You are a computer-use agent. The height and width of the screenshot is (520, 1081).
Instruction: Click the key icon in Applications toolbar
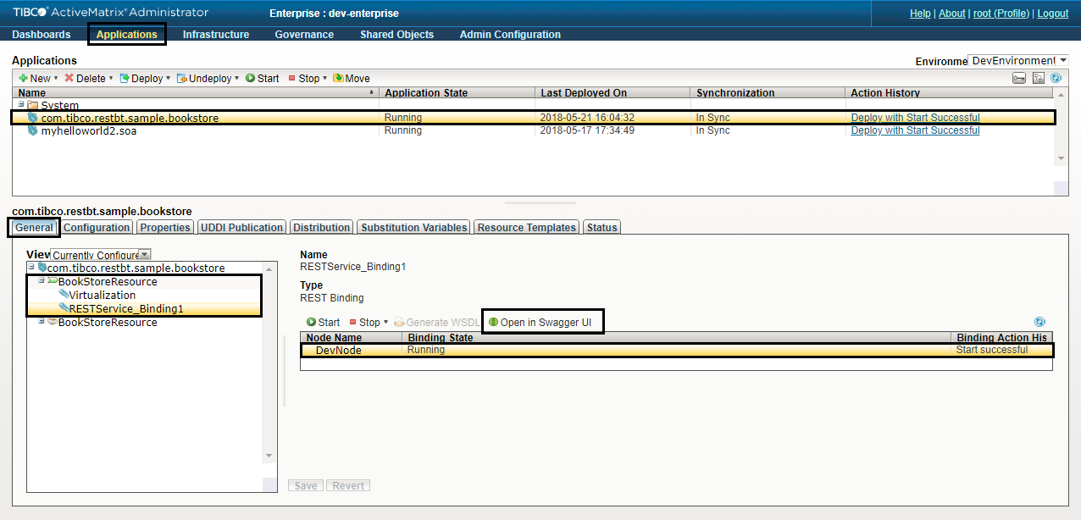click(x=1019, y=78)
